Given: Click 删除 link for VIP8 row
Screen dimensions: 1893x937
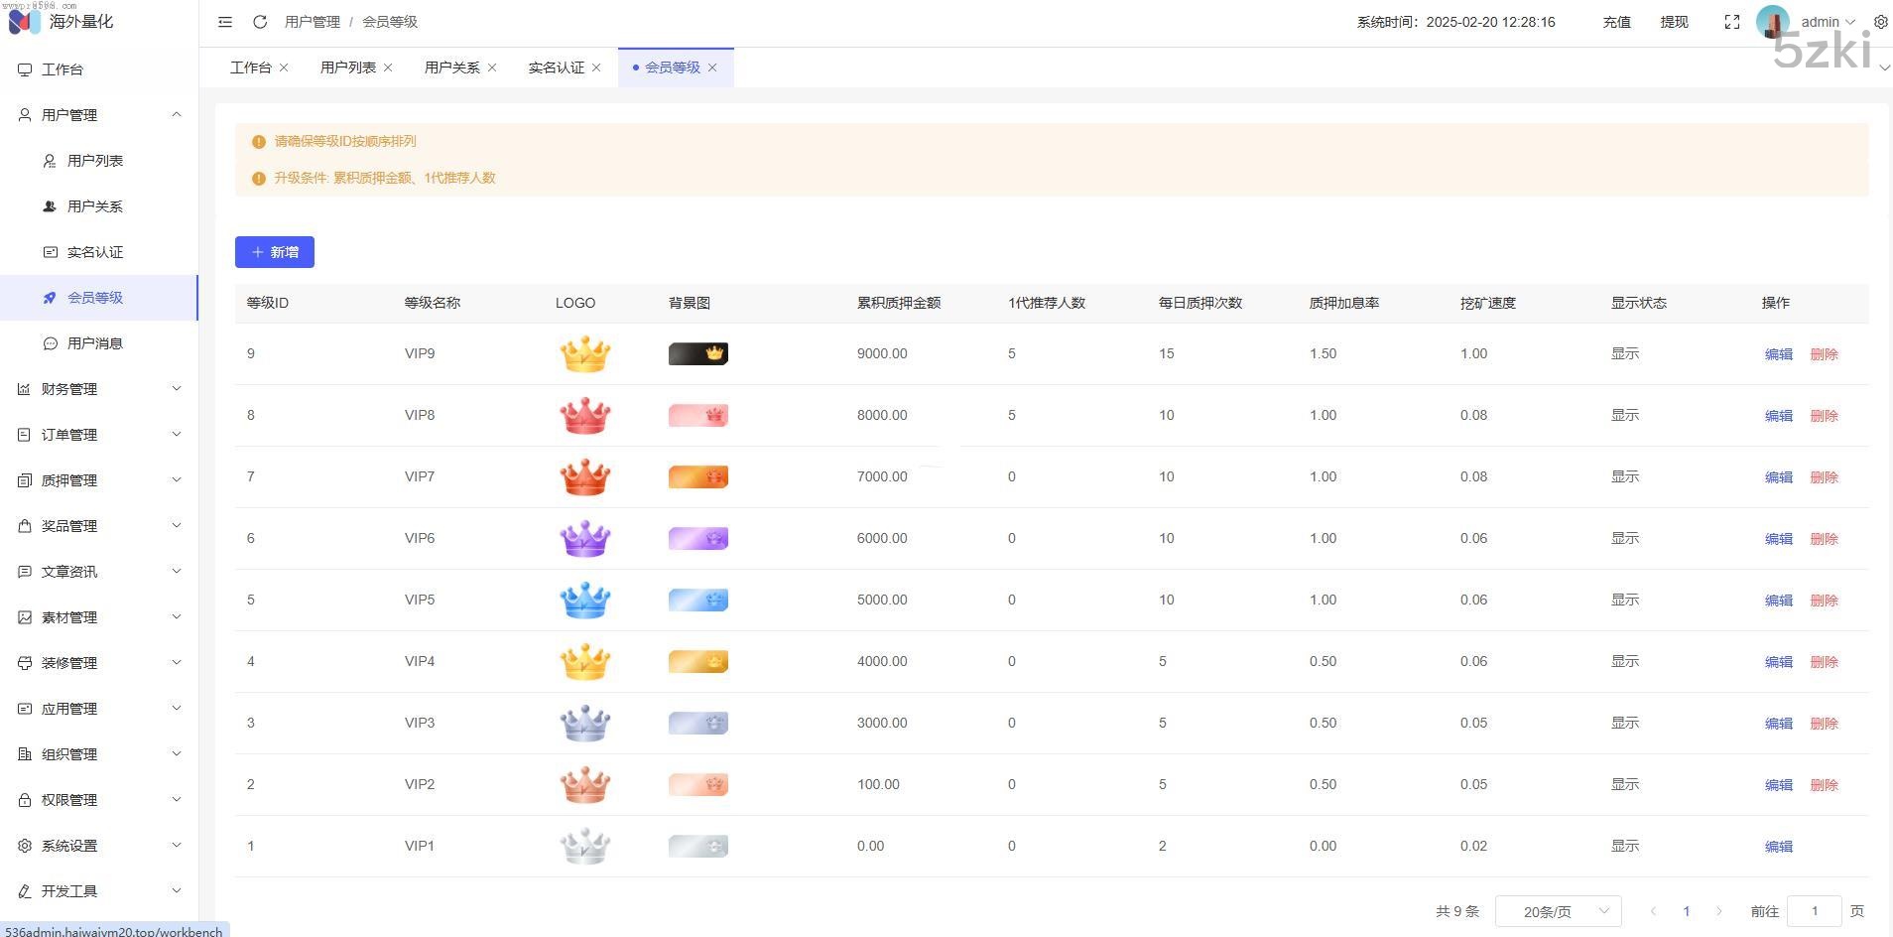Looking at the screenshot, I should (1824, 416).
